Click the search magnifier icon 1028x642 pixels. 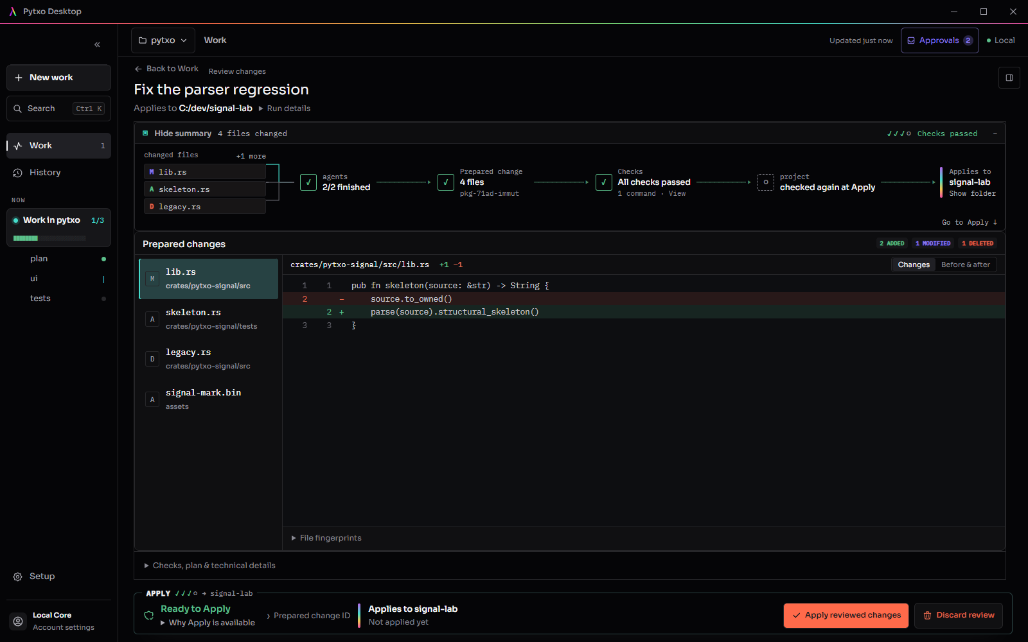point(18,109)
